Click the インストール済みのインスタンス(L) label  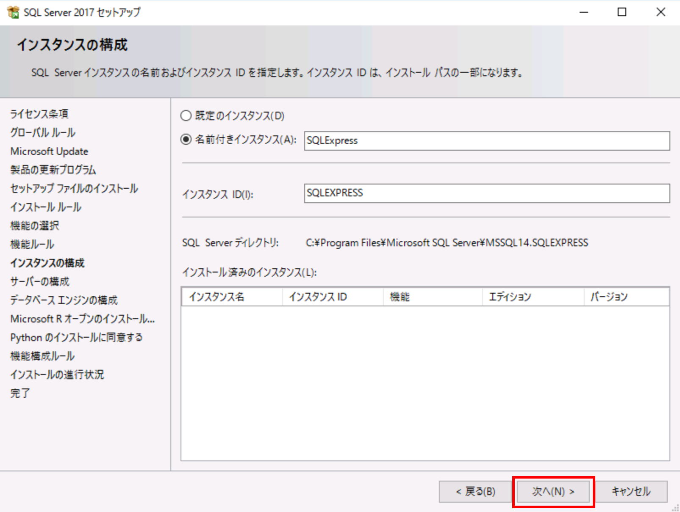(x=250, y=272)
